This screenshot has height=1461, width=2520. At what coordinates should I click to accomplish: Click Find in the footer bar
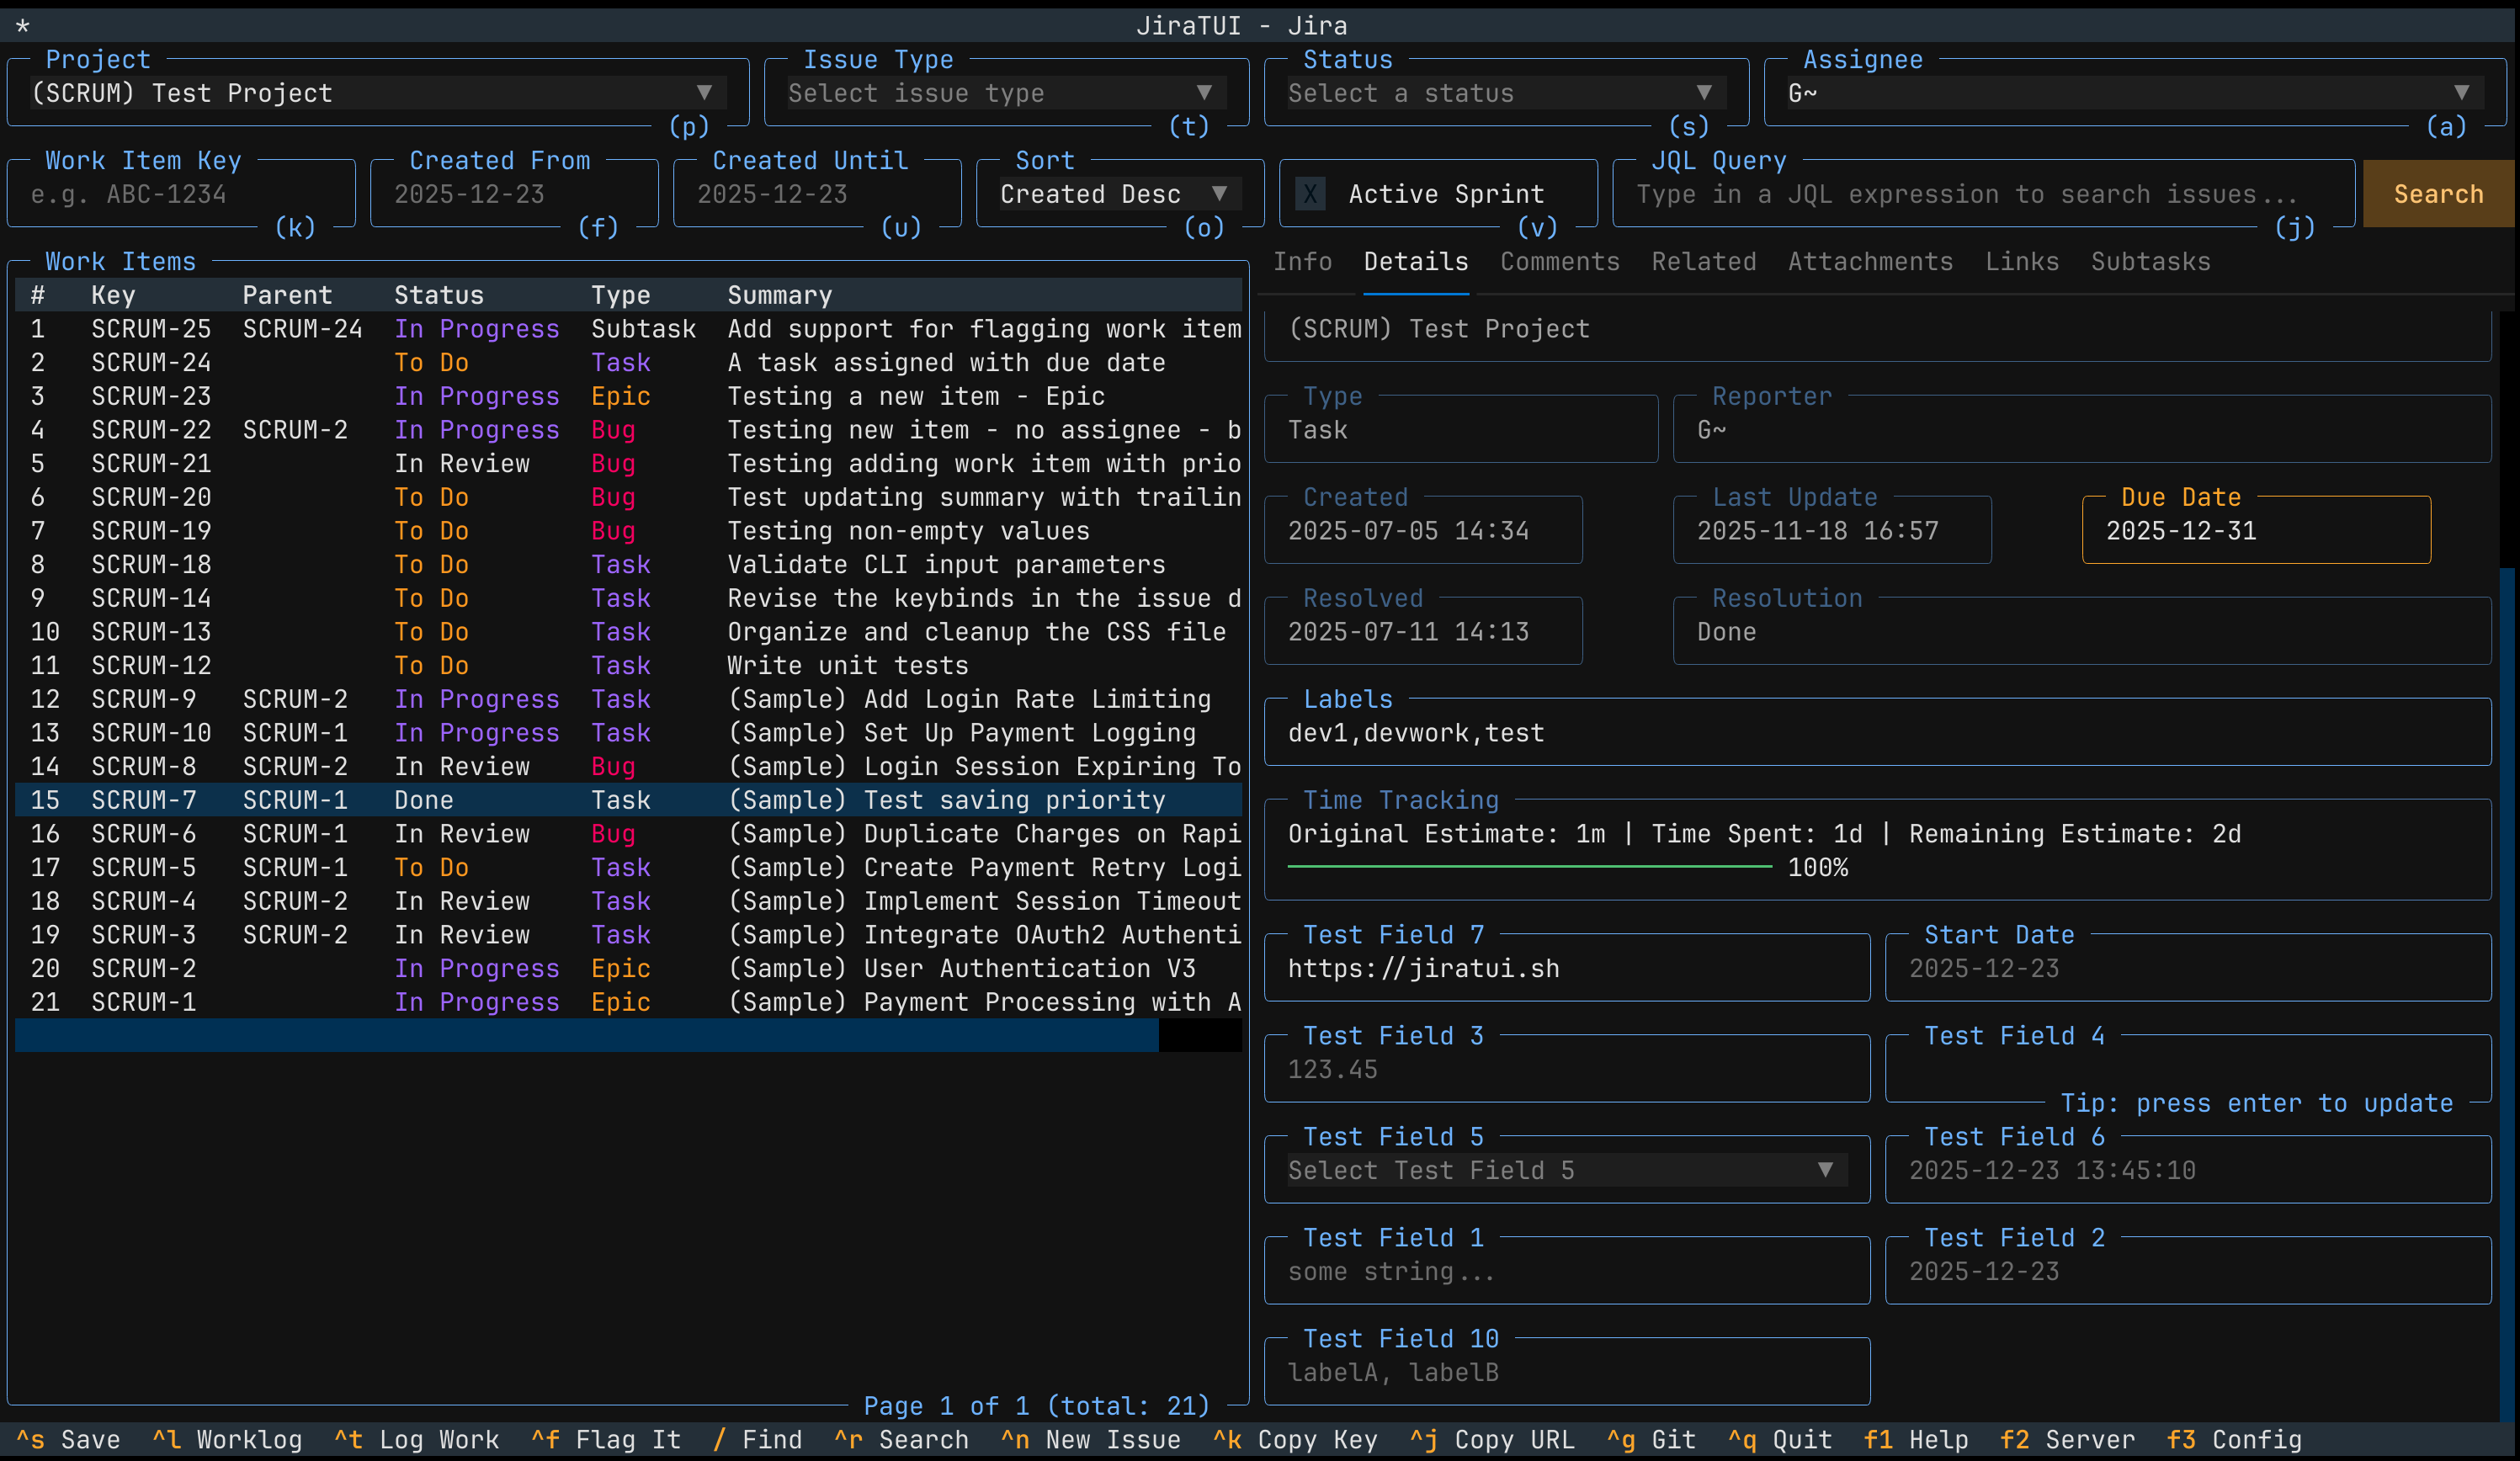tap(757, 1440)
